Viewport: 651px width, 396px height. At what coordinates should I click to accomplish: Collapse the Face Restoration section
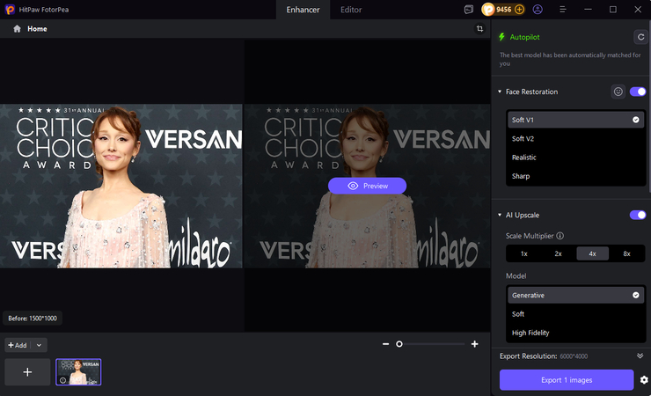coord(500,92)
